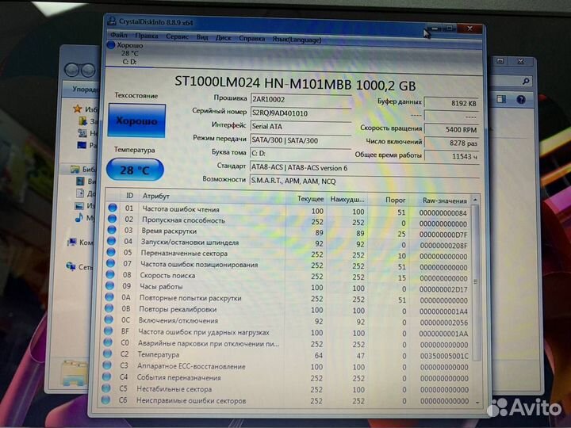The height and width of the screenshot is (428, 571).
Task: Click the Возможности field S.M.A.R.T., APM, AAM, NCQ
Action: coord(365,182)
